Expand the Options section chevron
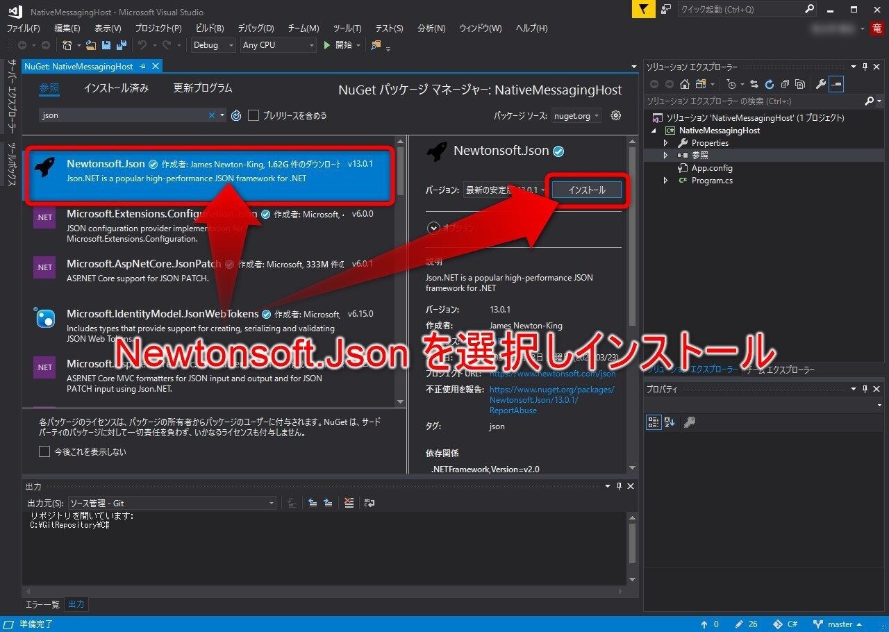889x632 pixels. 434,228
